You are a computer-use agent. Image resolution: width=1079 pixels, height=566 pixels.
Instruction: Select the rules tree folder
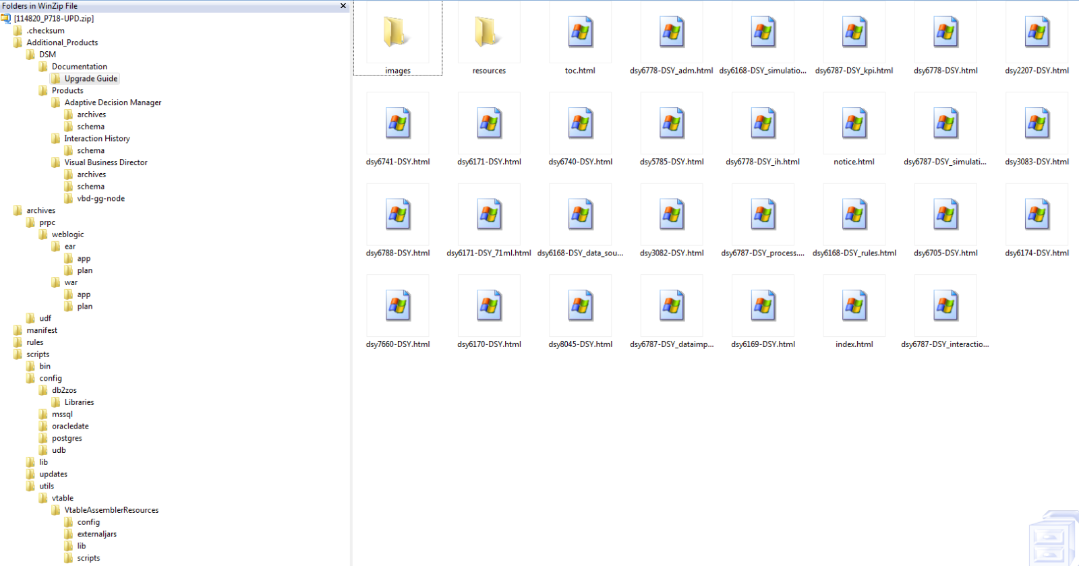pos(35,342)
